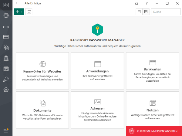The image size is (182, 136).
Task: Open Notes section in the sidebar
Action: 6,69
